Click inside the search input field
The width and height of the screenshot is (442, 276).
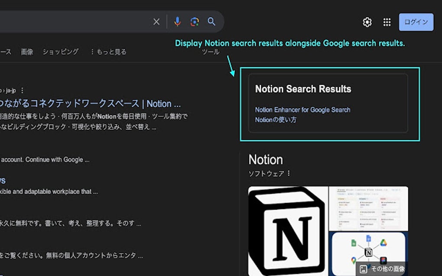point(78,22)
